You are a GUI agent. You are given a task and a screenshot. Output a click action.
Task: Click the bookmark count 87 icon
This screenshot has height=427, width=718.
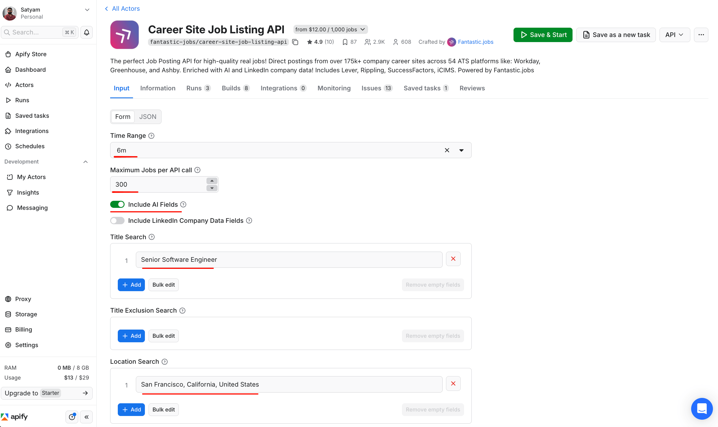(x=345, y=42)
